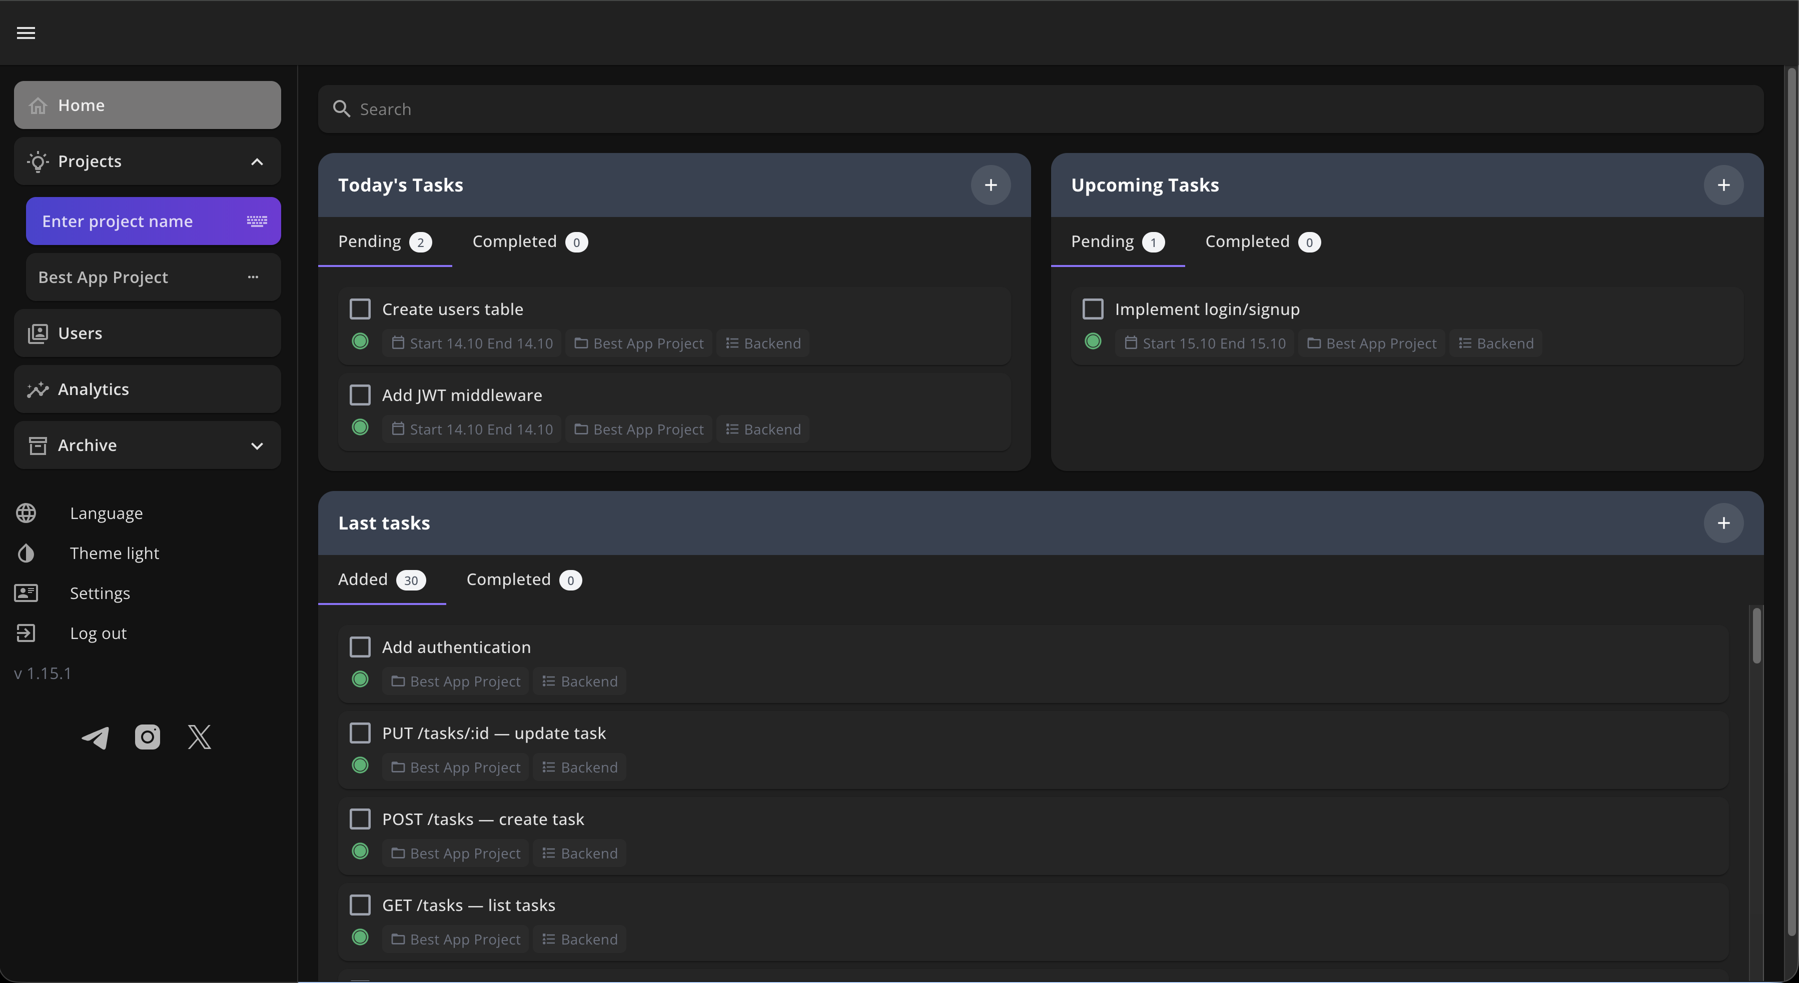Screen dimensions: 1799x983
Task: Add a new task to Upcoming Tasks
Action: (x=1723, y=184)
